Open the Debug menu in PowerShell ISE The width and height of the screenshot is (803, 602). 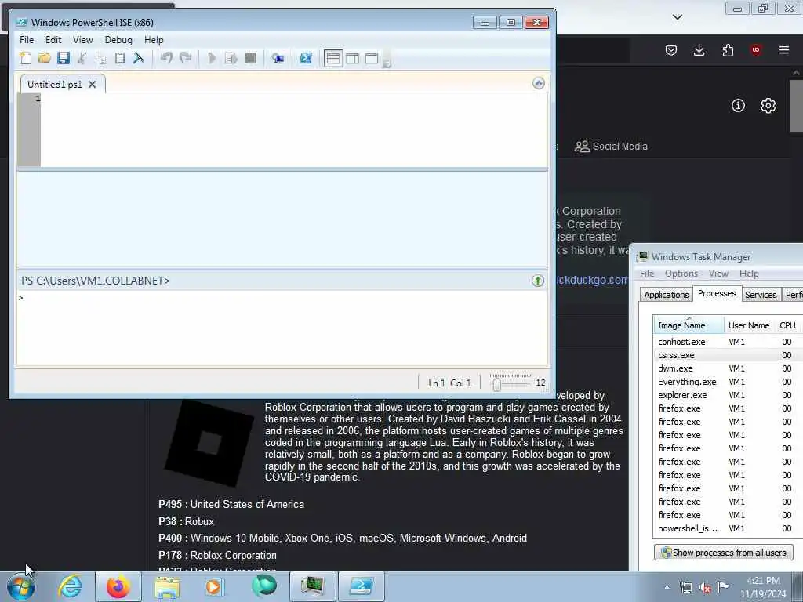pyautogui.click(x=118, y=40)
